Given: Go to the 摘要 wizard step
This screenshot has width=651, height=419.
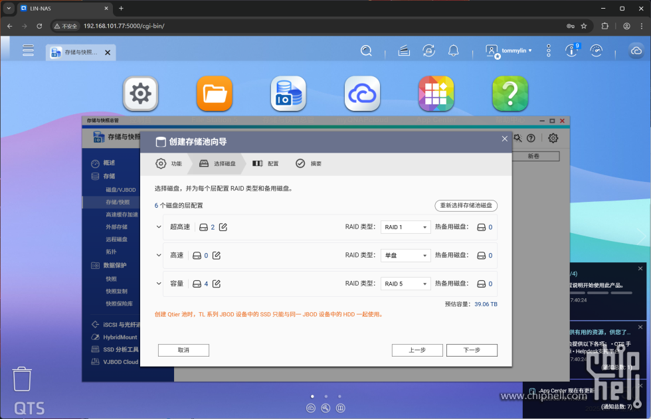Looking at the screenshot, I should [x=308, y=163].
